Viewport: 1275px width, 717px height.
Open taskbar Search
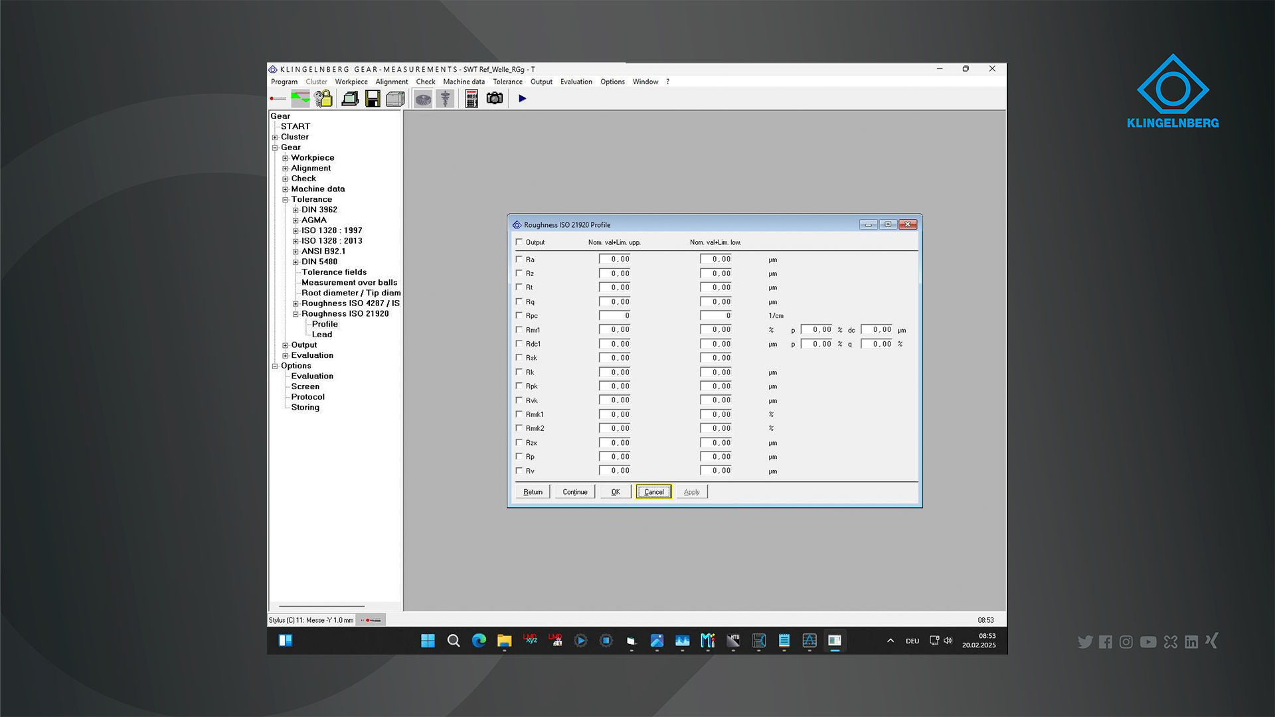pos(454,641)
